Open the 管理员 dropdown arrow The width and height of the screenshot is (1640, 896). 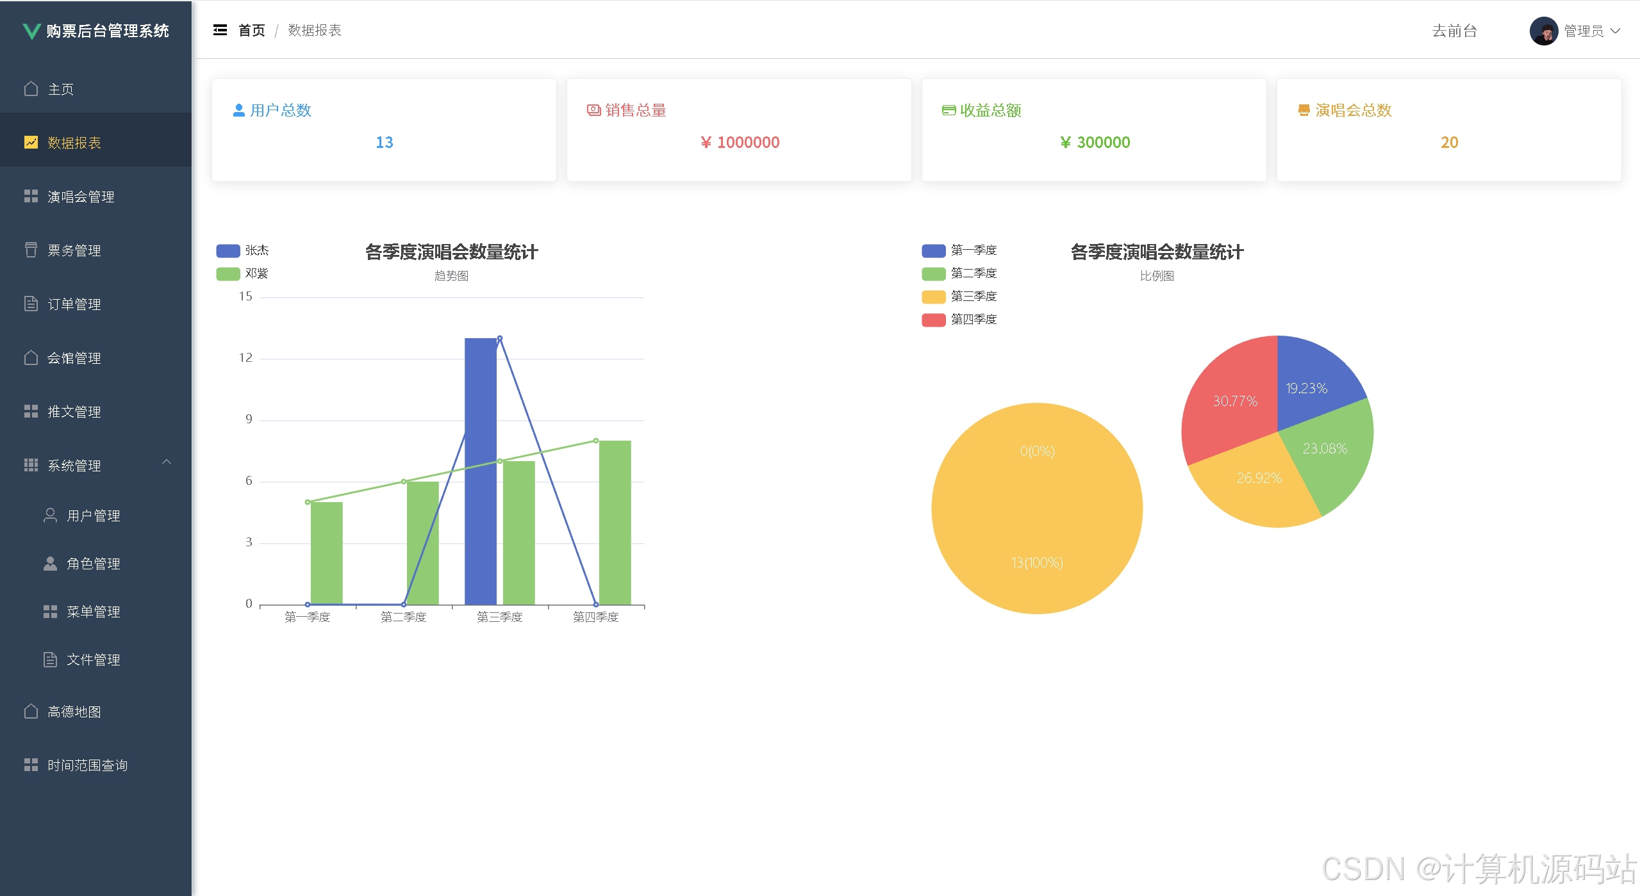pyautogui.click(x=1615, y=31)
